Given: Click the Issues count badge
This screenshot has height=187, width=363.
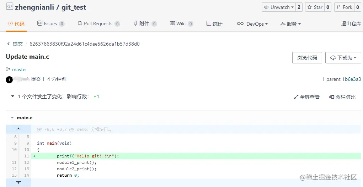Looking at the screenshot, I should point(62,24).
